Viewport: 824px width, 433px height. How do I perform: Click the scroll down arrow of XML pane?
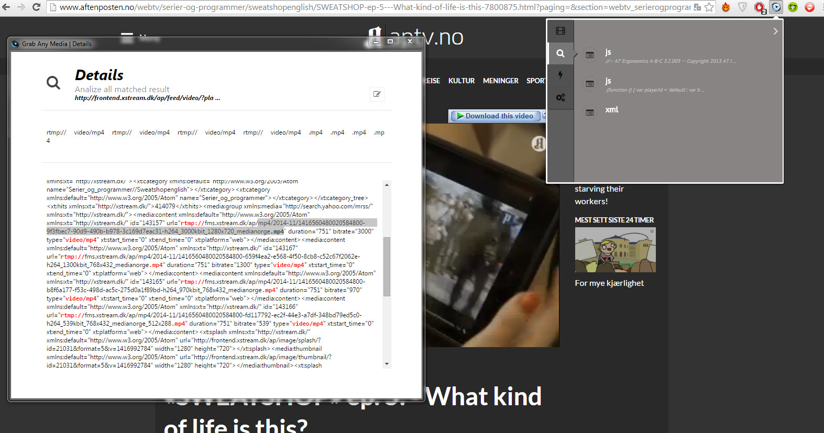387,364
